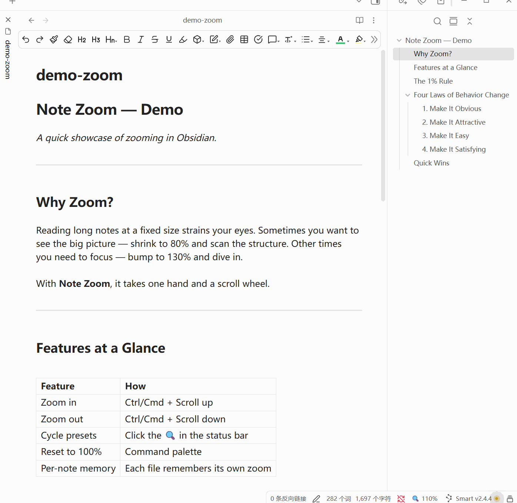Click the vertical scrollbar of the note
This screenshot has height=503, width=517.
click(x=383, y=126)
